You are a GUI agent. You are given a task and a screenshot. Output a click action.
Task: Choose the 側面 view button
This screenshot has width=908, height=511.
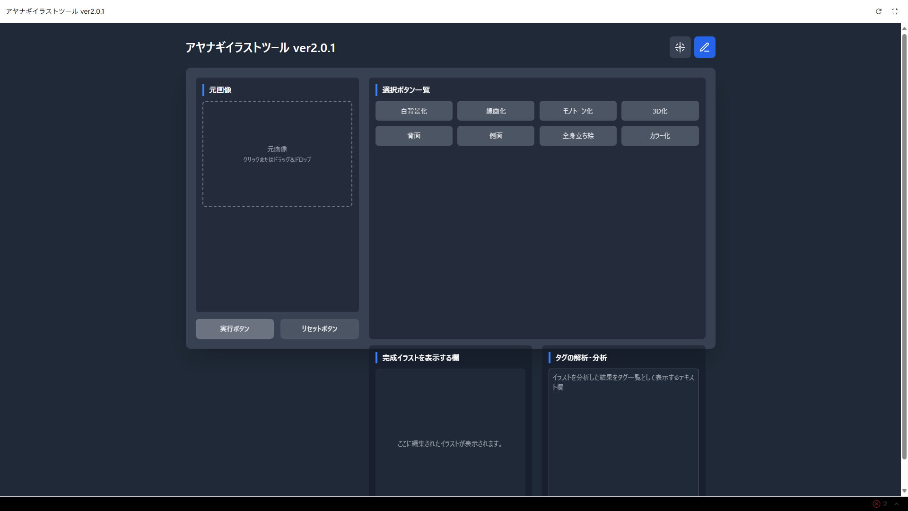point(496,136)
